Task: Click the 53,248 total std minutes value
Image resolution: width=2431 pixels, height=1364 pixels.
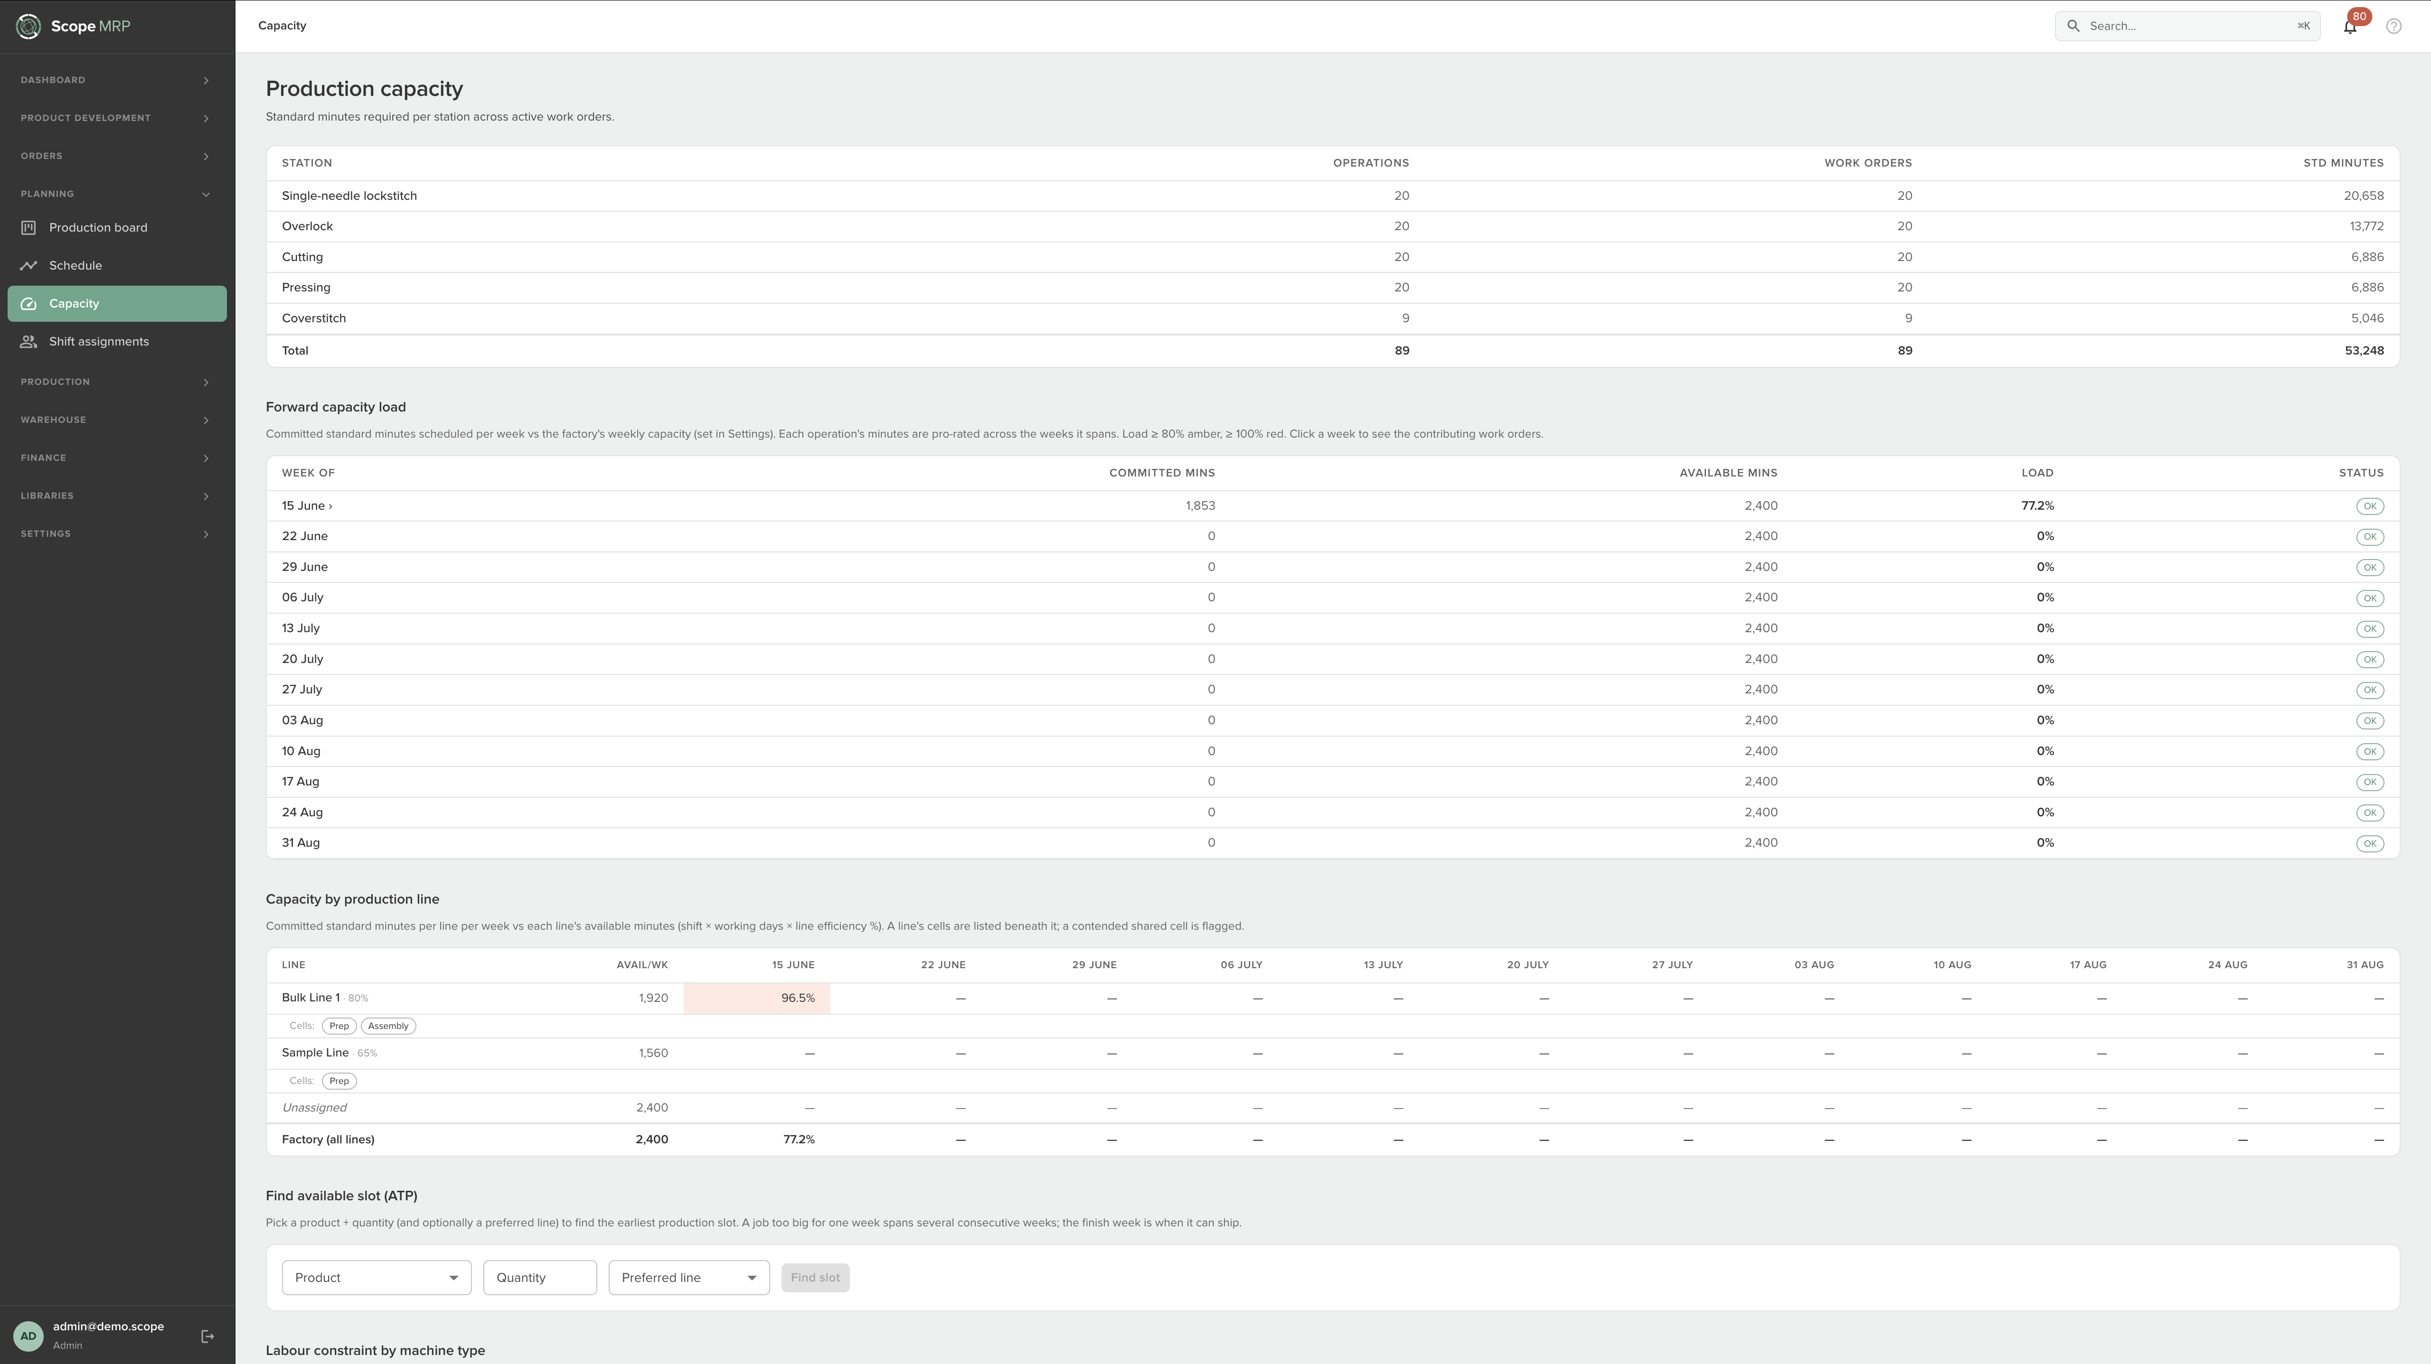Action: coord(2364,350)
